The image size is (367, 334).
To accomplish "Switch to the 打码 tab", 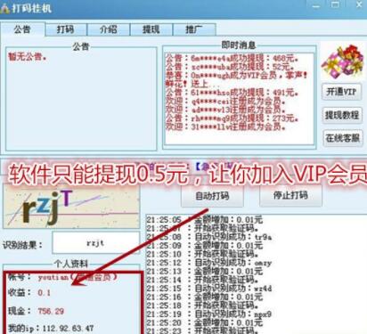I will (65, 29).
